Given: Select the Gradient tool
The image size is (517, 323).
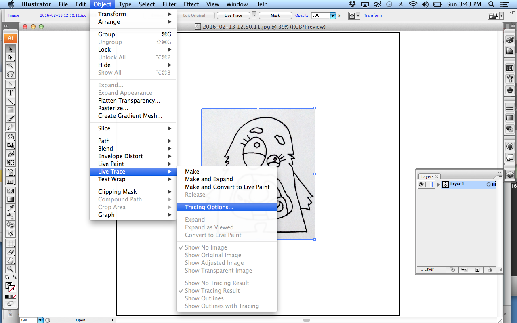Looking at the screenshot, I should [x=11, y=199].
